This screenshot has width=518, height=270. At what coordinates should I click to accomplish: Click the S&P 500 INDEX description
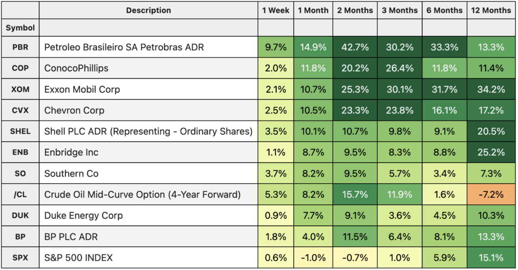click(x=79, y=258)
